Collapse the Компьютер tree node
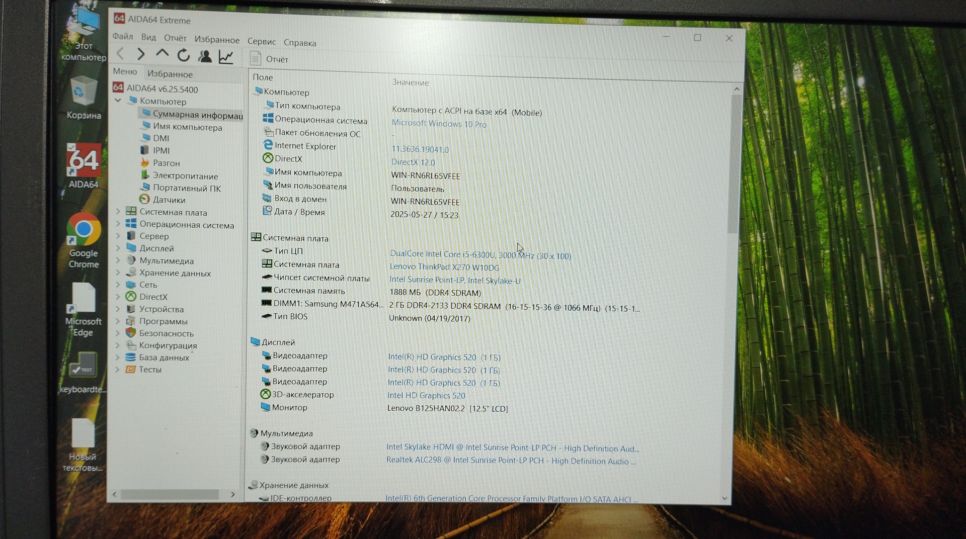Viewport: 966px width, 539px height. tap(118, 101)
